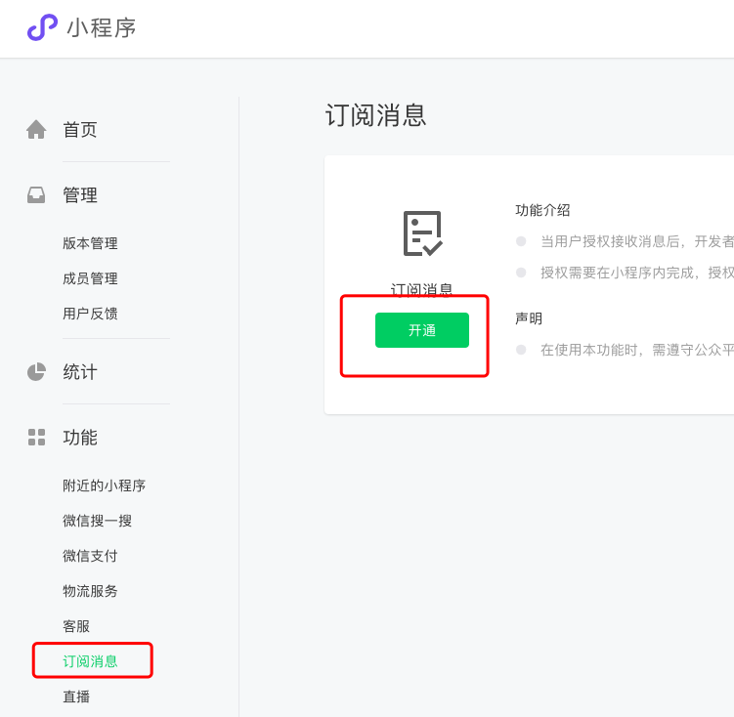Open 物流服务 page
The height and width of the screenshot is (717, 734).
90,591
